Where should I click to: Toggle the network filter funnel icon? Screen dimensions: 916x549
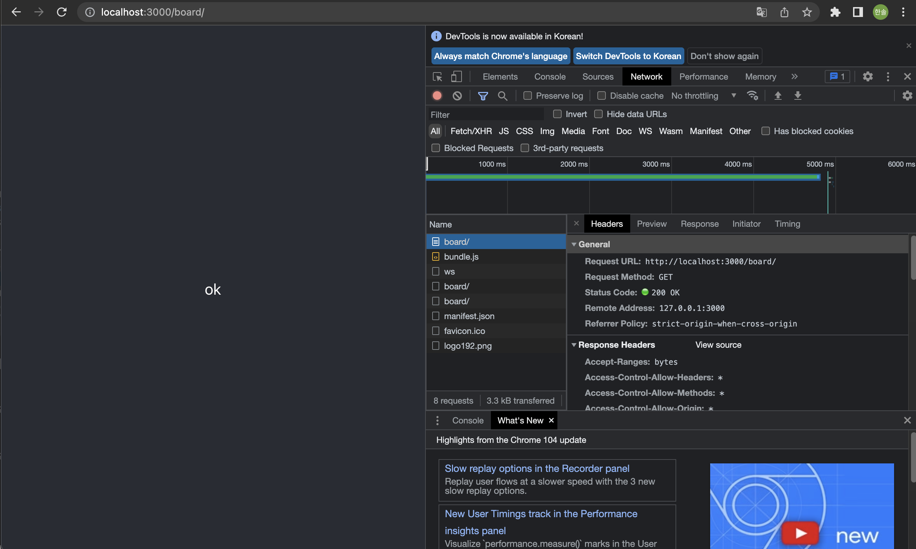click(483, 96)
